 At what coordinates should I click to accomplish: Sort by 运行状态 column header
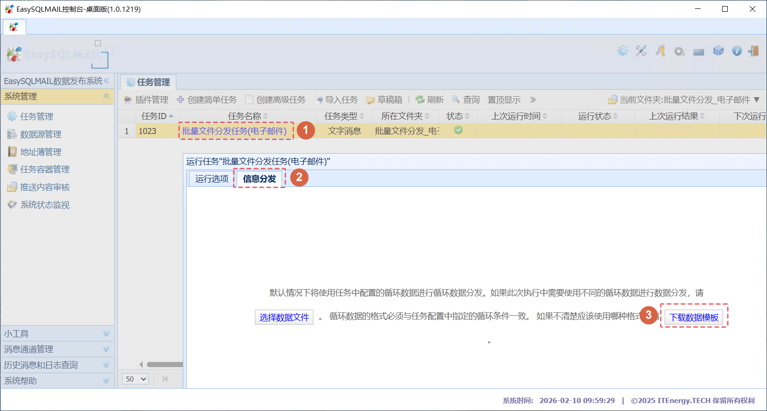click(x=598, y=116)
